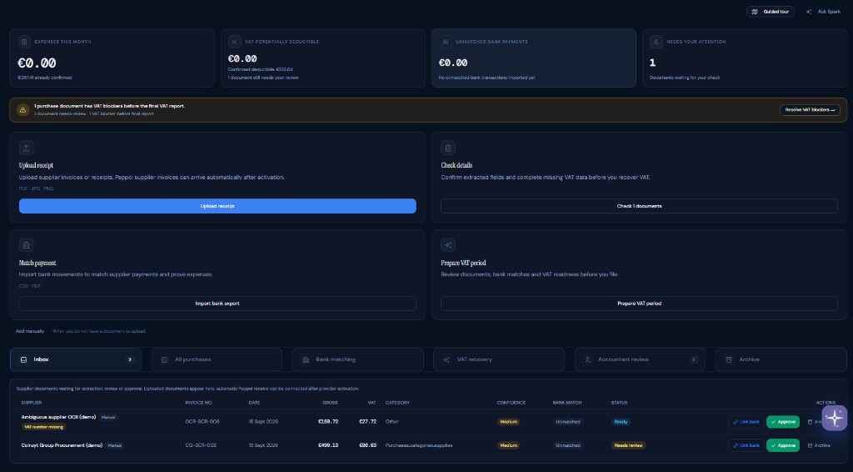The width and height of the screenshot is (853, 472).
Task: Link bank for Ambiguous supplier OCR row
Action: [x=746, y=422]
